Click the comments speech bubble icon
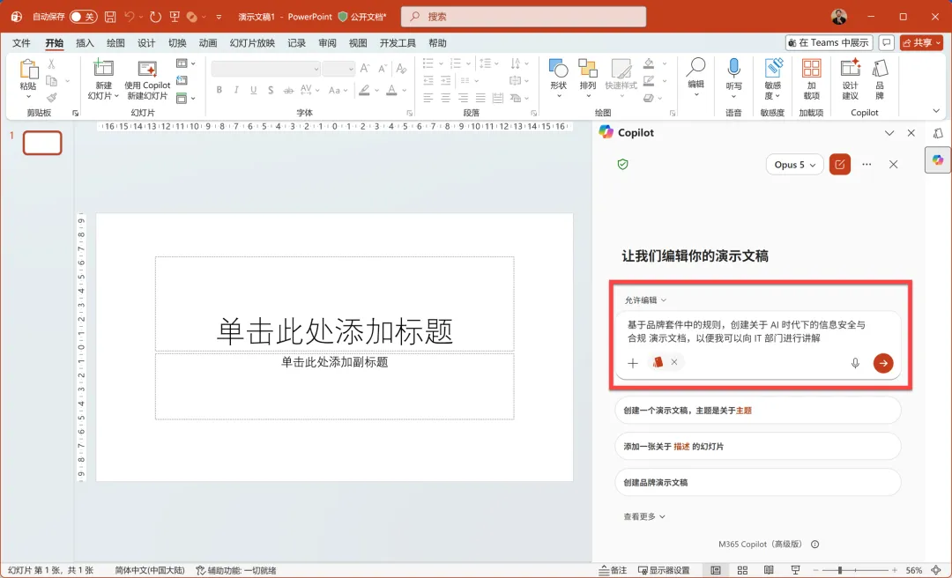Image resolution: width=952 pixels, height=578 pixels. [887, 42]
